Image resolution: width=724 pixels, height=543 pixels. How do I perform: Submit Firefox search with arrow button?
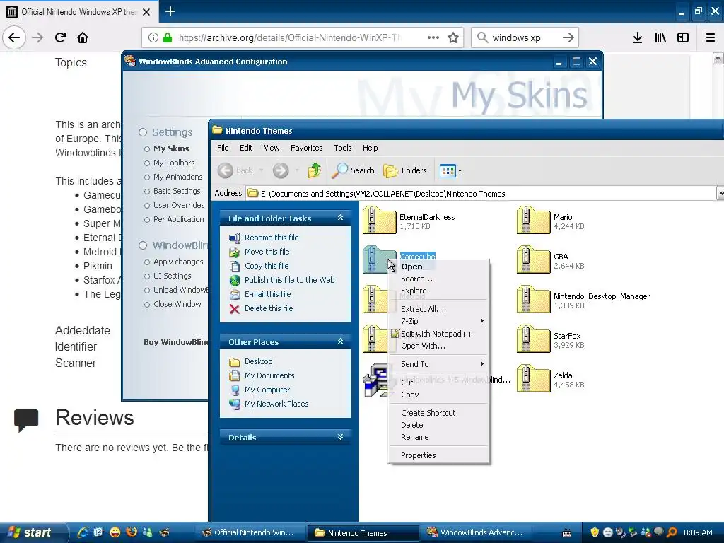[x=568, y=37]
